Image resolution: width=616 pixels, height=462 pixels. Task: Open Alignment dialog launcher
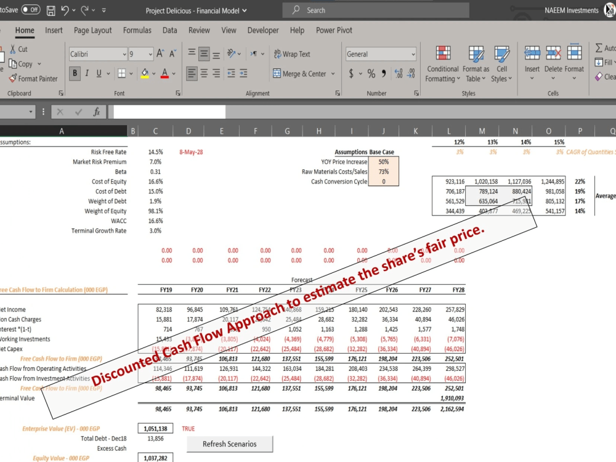point(338,94)
